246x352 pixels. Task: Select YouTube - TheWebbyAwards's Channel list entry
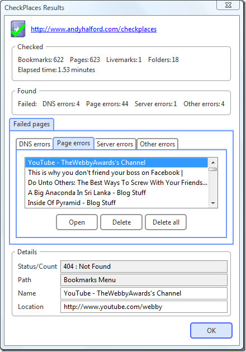(117, 163)
